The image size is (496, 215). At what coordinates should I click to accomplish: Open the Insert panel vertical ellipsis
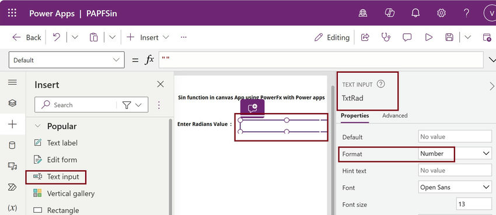(159, 105)
